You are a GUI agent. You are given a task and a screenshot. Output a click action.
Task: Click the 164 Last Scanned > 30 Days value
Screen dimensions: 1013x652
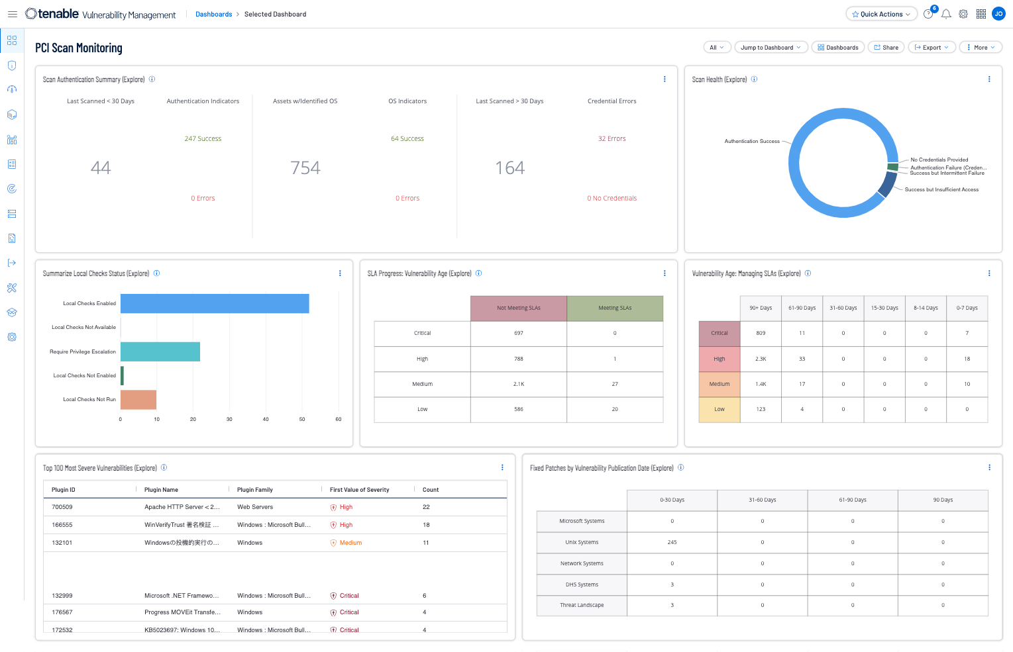510,168
